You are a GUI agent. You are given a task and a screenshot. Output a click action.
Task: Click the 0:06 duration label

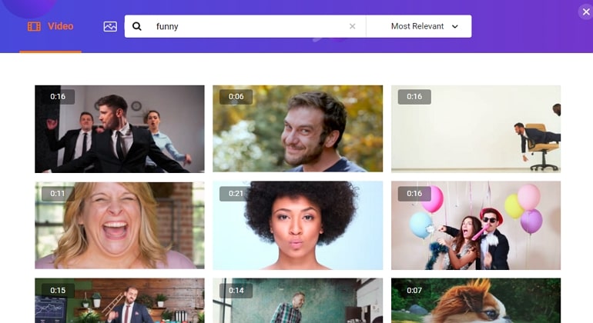(x=236, y=97)
